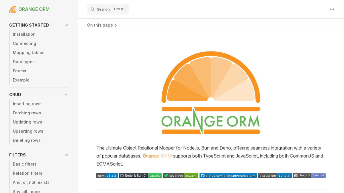
Task: Navigate to Any, all, none
Action: 26,191
